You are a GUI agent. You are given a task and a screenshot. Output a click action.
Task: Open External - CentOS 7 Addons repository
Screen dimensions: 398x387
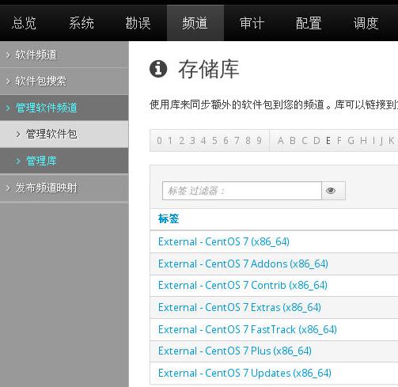[243, 264]
